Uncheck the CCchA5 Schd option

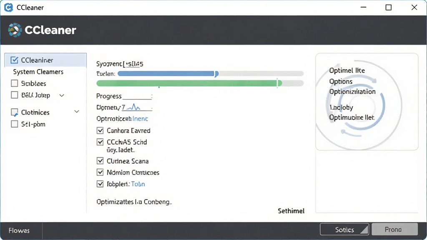100,142
